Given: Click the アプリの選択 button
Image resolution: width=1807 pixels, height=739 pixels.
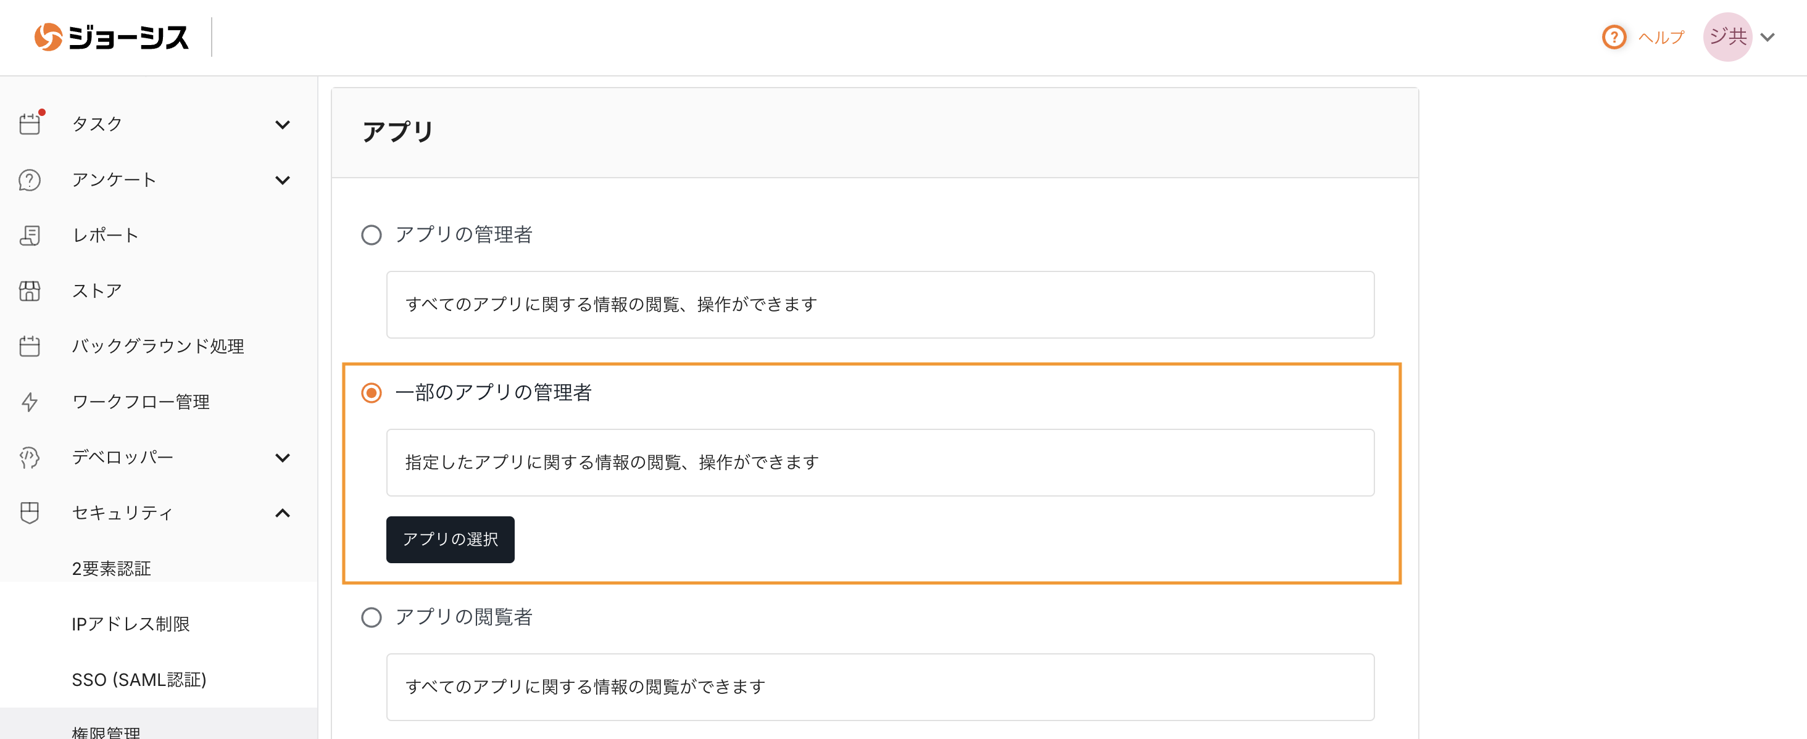Looking at the screenshot, I should (x=450, y=539).
